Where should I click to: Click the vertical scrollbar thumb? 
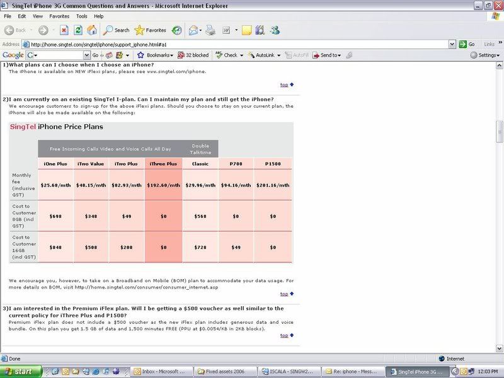[x=500, y=131]
